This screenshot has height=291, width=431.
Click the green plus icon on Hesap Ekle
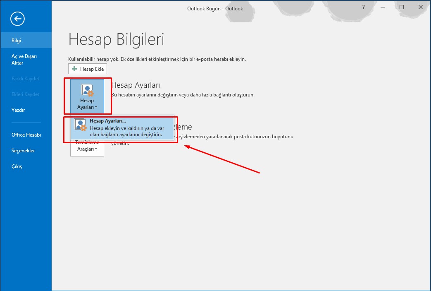pyautogui.click(x=74, y=69)
